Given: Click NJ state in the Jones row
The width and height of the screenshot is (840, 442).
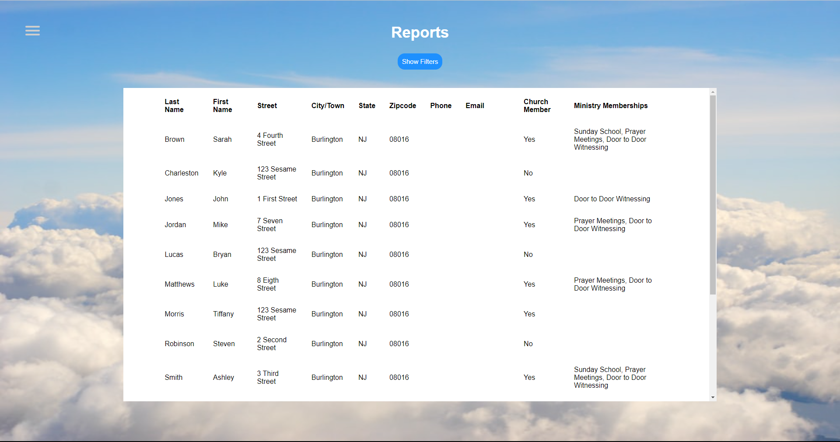Looking at the screenshot, I should click(362, 199).
